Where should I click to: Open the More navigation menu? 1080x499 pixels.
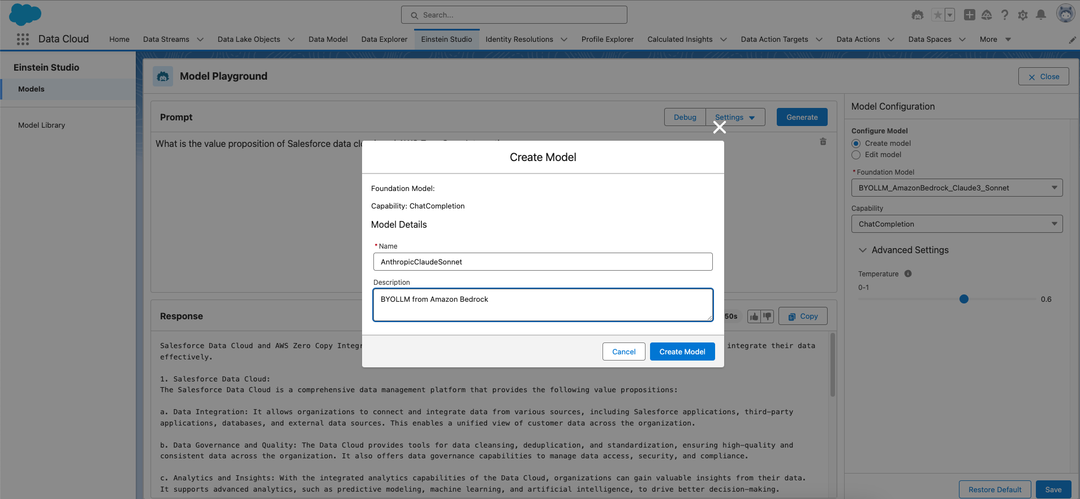(x=995, y=40)
